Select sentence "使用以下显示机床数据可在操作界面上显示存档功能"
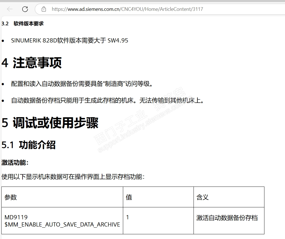 [73, 177]
